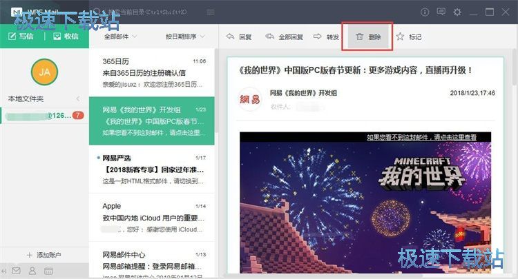Open the contacts person icon in bottom bar
Image resolution: width=518 pixels, height=279 pixels.
coord(32,271)
